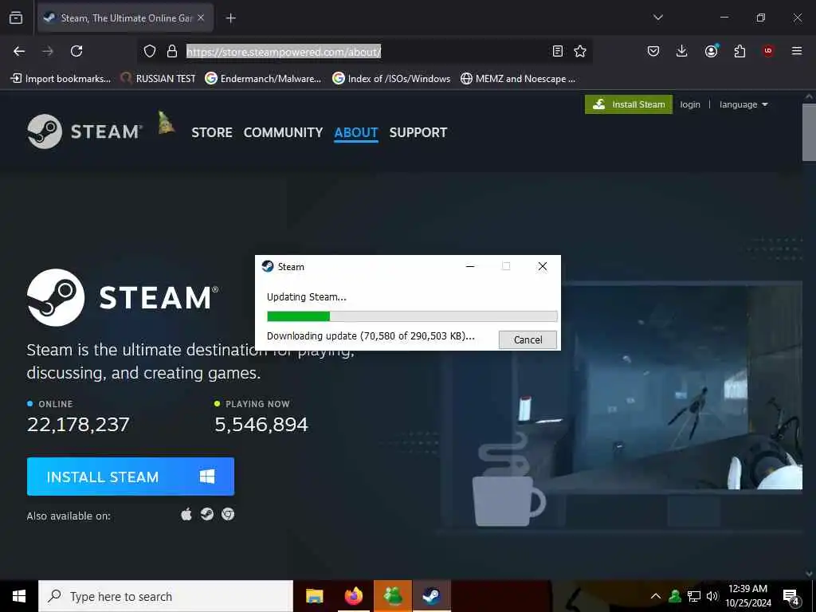
Task: Open Windows Start menu
Action: [19, 596]
